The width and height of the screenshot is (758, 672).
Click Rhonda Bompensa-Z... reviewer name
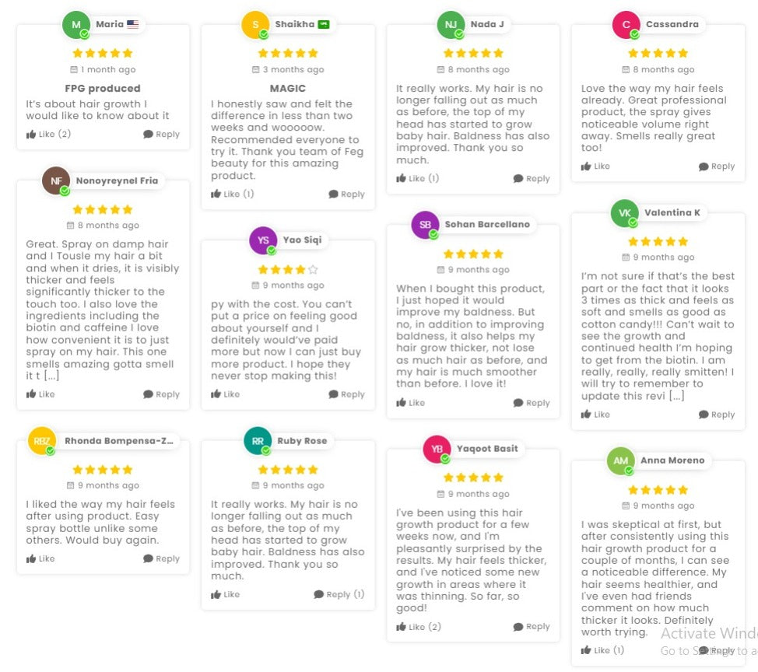119,440
